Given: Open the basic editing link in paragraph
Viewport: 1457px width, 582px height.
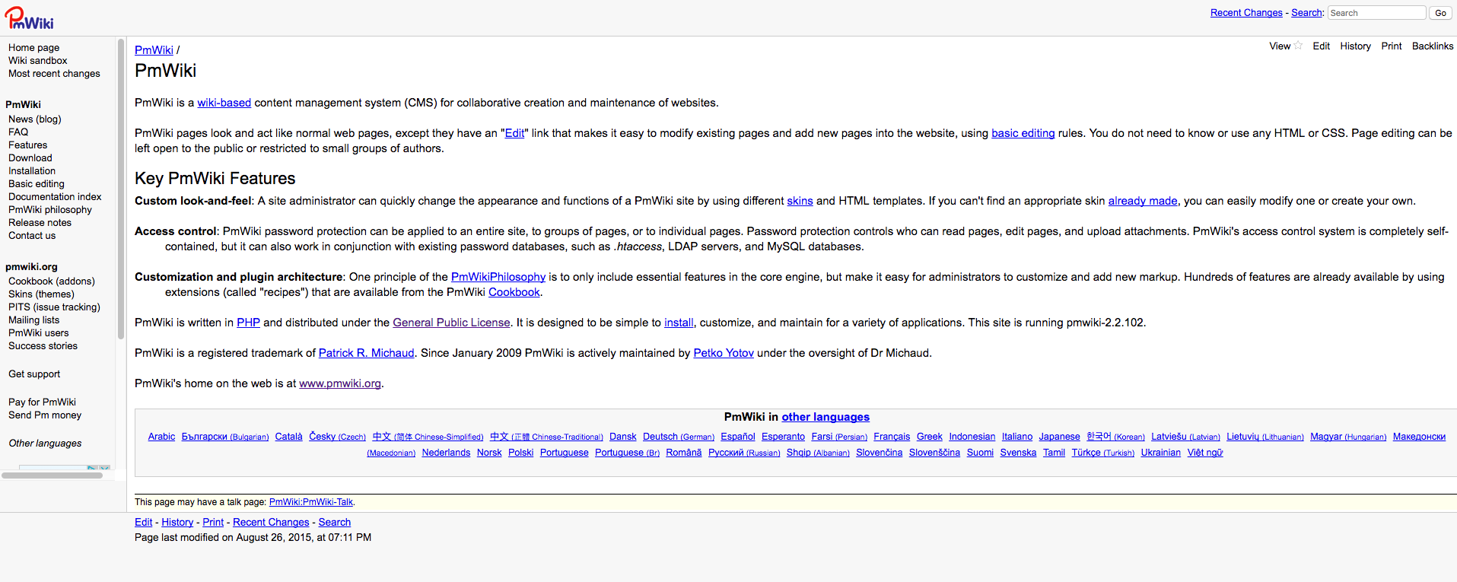Looking at the screenshot, I should [1023, 133].
